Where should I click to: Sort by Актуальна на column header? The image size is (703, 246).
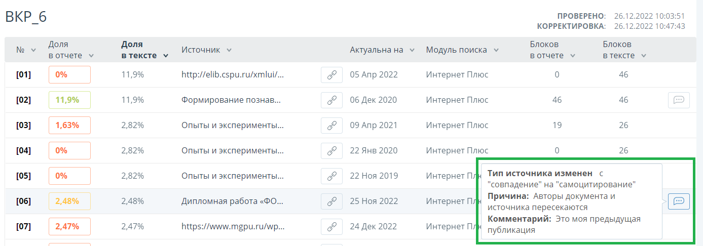point(377,50)
